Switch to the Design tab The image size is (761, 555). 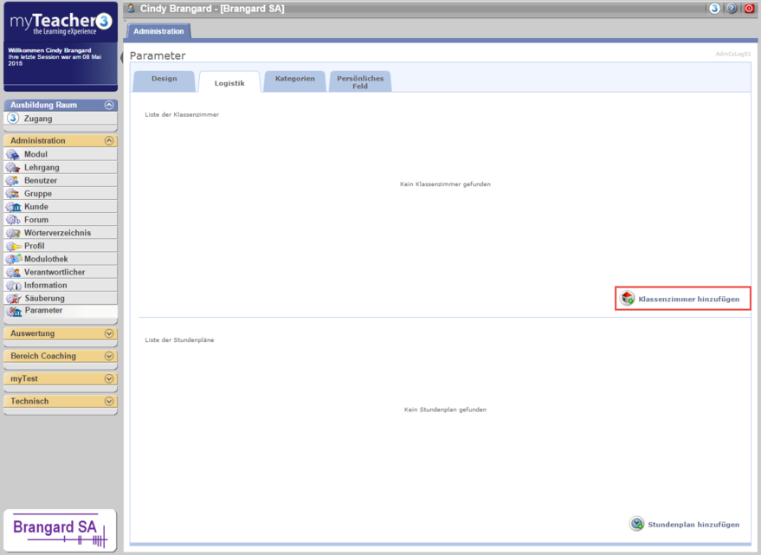[164, 80]
